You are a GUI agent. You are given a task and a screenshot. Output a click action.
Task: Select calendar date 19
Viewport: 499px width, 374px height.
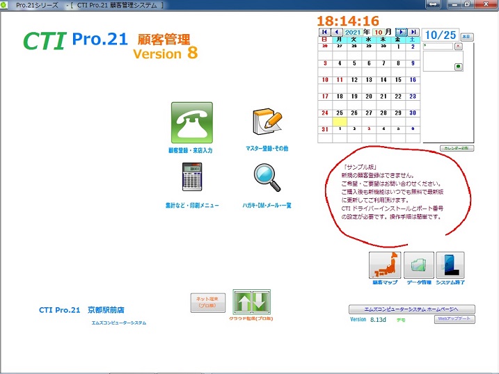(x=354, y=97)
